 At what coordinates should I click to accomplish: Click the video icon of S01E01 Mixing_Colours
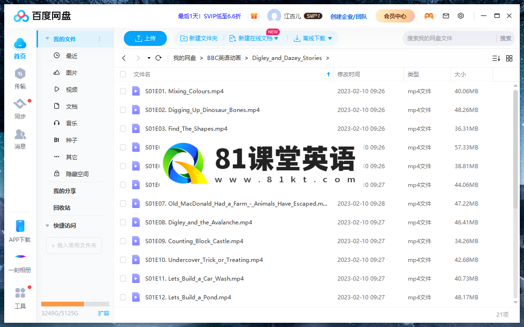click(x=135, y=91)
